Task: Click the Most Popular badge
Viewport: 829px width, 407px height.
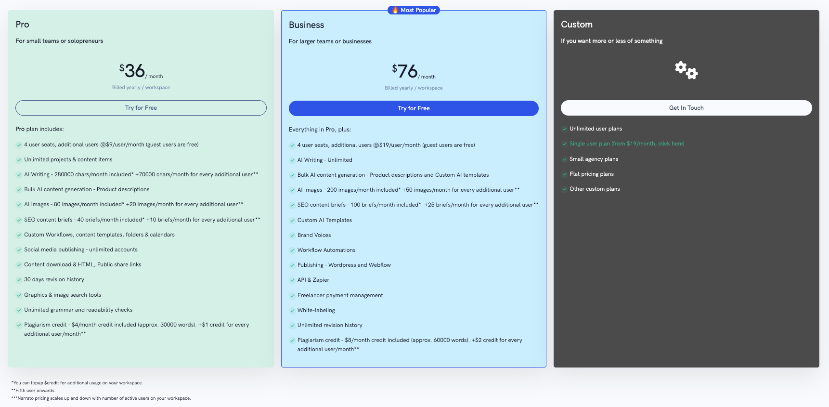Action: pos(414,10)
